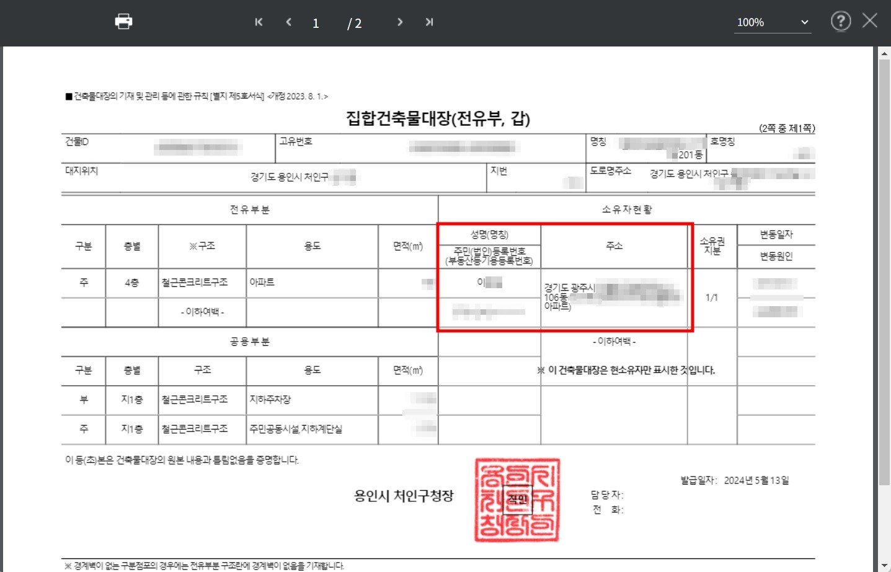Click the scrollbar down arrow

884,566
